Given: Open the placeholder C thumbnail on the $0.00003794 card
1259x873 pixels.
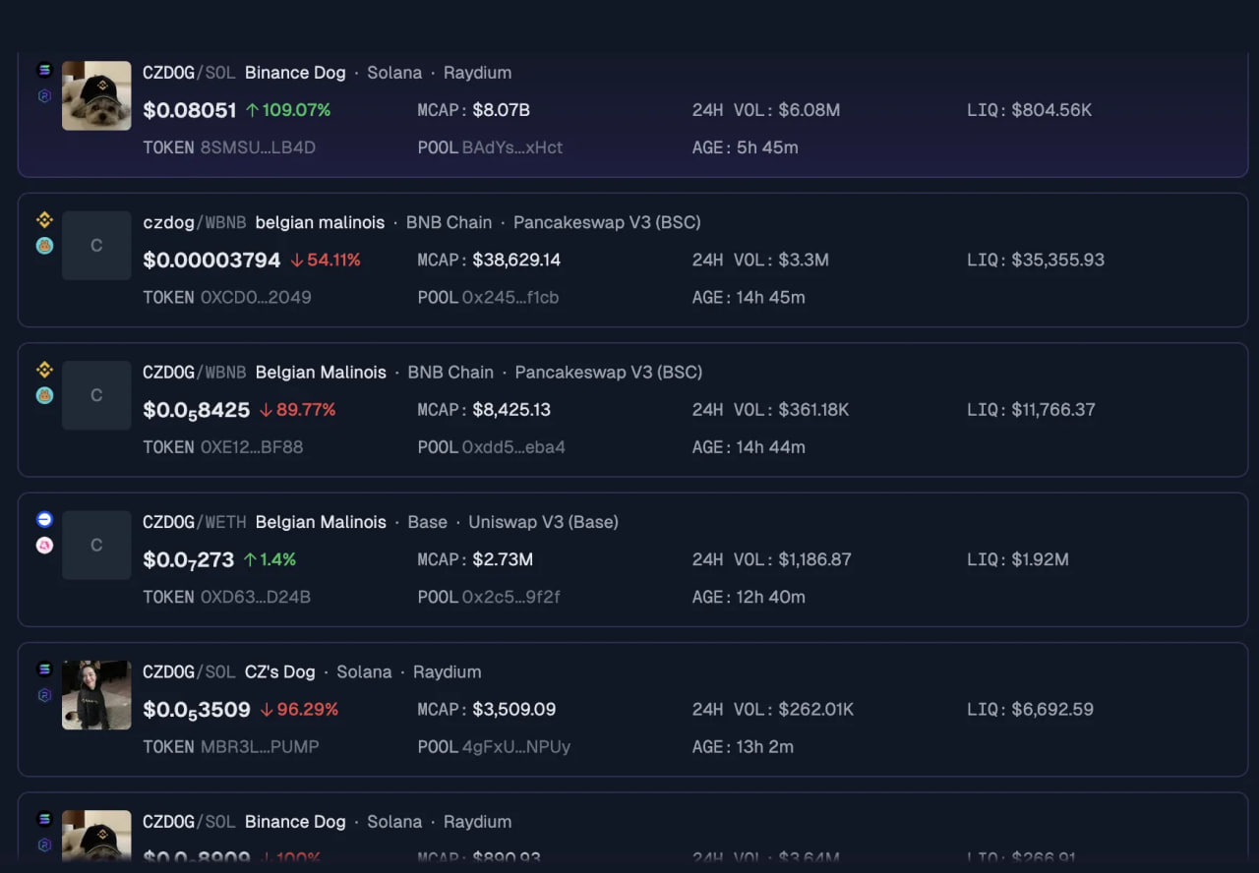Looking at the screenshot, I should pyautogui.click(x=96, y=246).
